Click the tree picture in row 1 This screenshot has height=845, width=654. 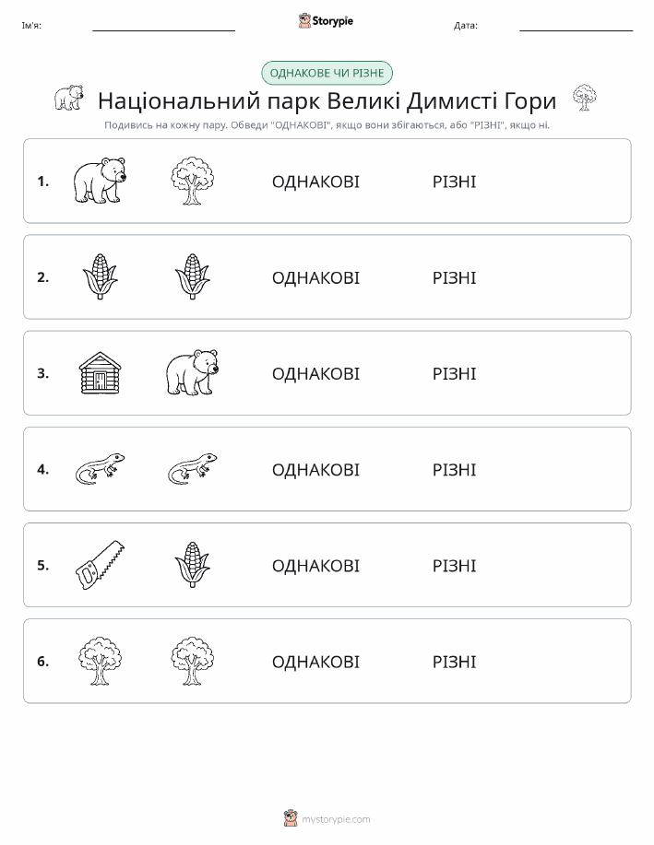192,181
